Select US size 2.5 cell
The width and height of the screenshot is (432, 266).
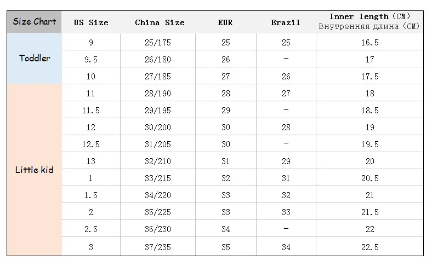91,229
